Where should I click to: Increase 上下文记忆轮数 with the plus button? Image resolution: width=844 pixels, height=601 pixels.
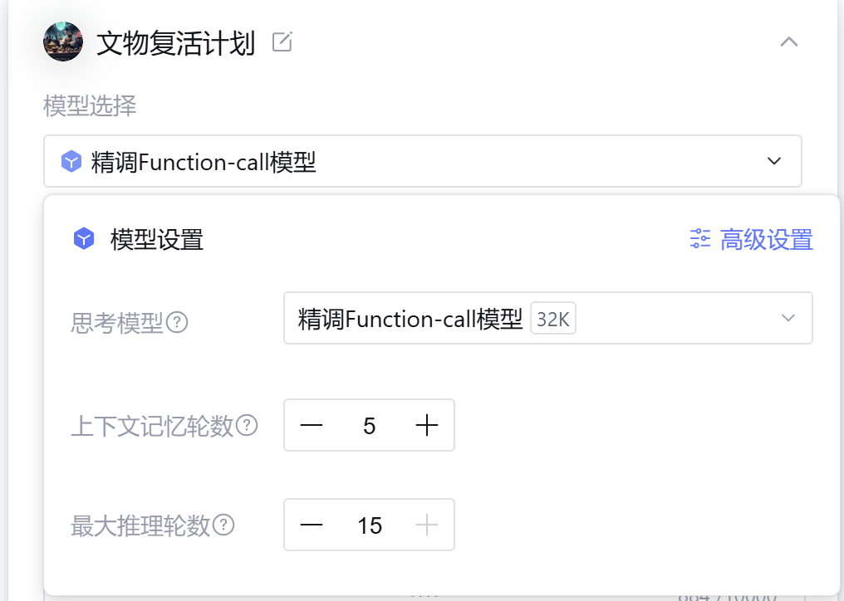(426, 426)
